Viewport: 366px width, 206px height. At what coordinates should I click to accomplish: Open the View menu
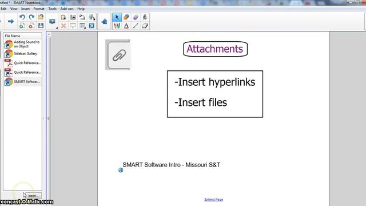(14, 9)
